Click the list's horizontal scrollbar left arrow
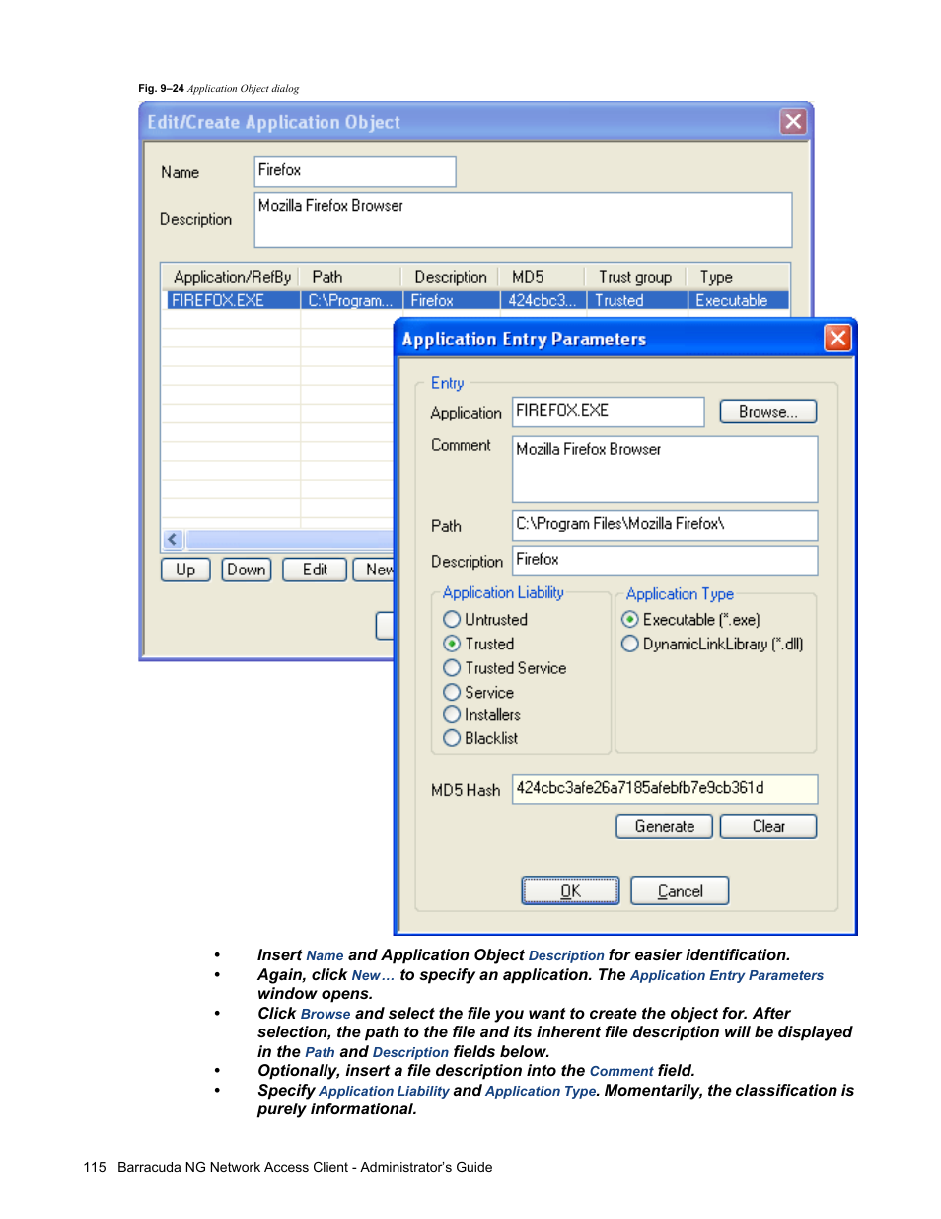941x1219 pixels. (x=173, y=539)
